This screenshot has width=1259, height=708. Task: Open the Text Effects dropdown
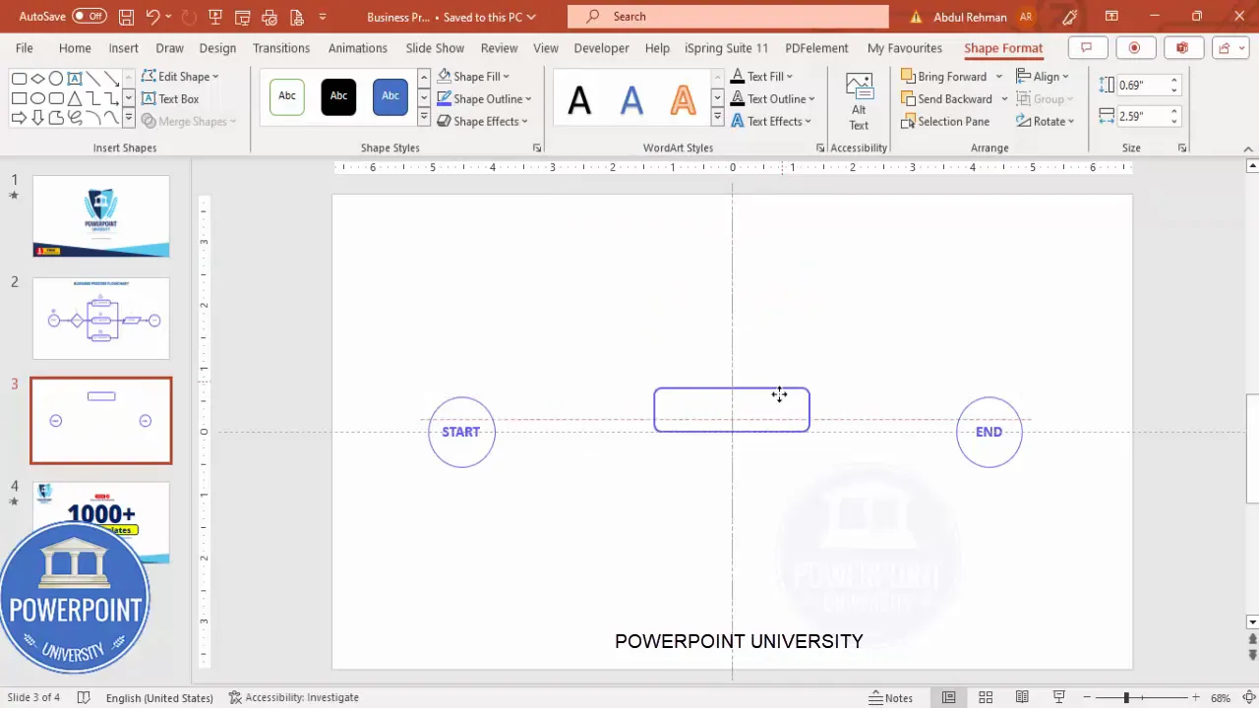point(770,122)
